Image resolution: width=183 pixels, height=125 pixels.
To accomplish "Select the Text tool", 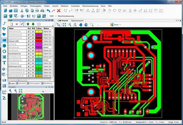I will pos(4,63).
